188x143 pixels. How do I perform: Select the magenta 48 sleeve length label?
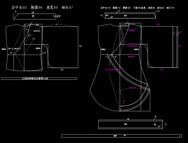158,25
